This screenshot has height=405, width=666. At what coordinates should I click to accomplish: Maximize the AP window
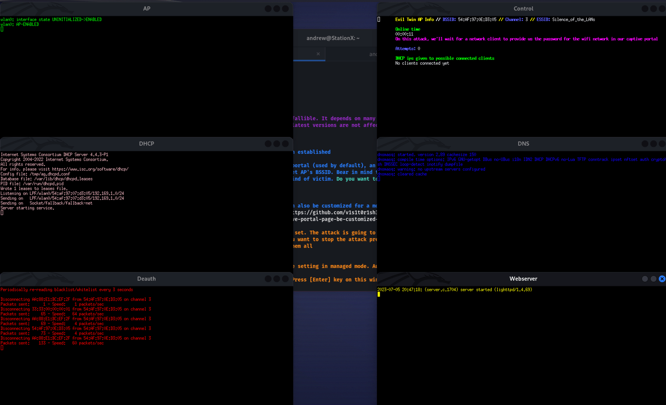click(x=277, y=8)
